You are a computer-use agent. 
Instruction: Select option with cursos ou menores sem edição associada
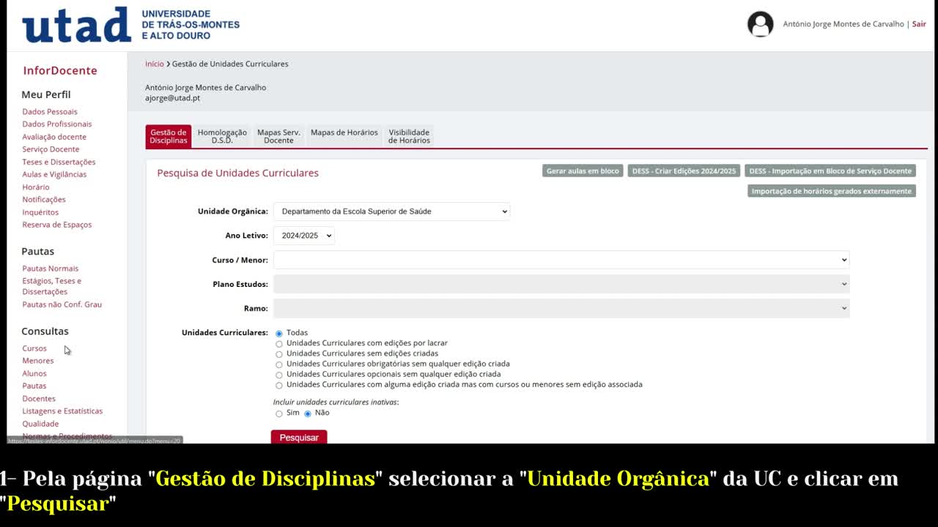[278, 385]
